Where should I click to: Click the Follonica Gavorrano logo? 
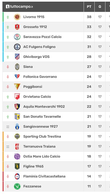[x=17, y=76]
